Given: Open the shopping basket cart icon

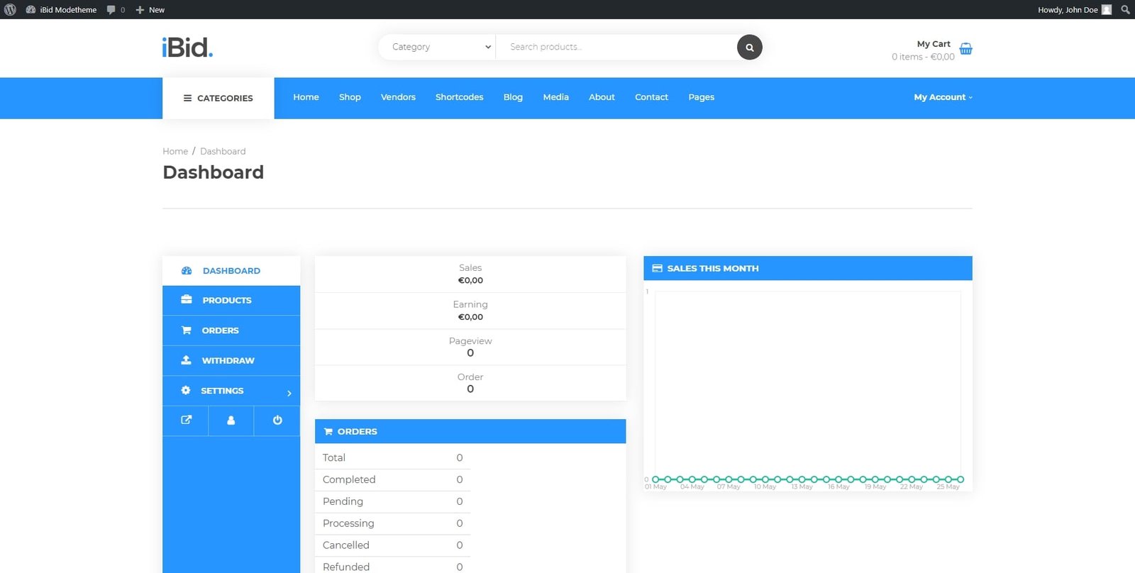Looking at the screenshot, I should 965,49.
